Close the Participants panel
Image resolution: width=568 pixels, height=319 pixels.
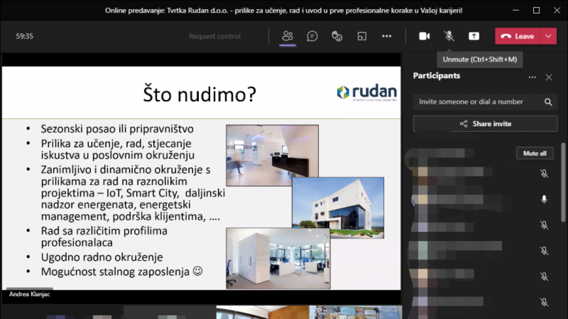(x=549, y=77)
